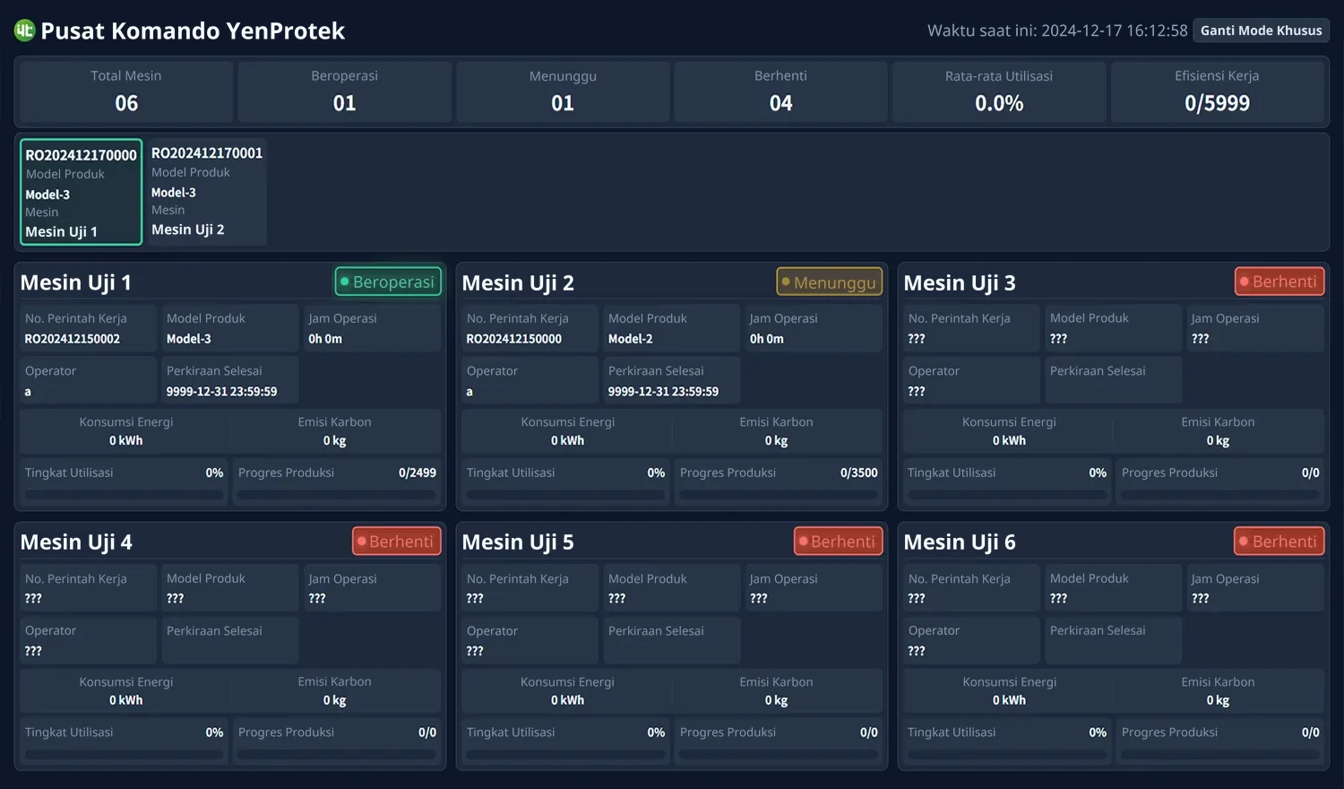Click the Berhenti status badge on Mesin Uji 5
1344x789 pixels.
coord(839,542)
